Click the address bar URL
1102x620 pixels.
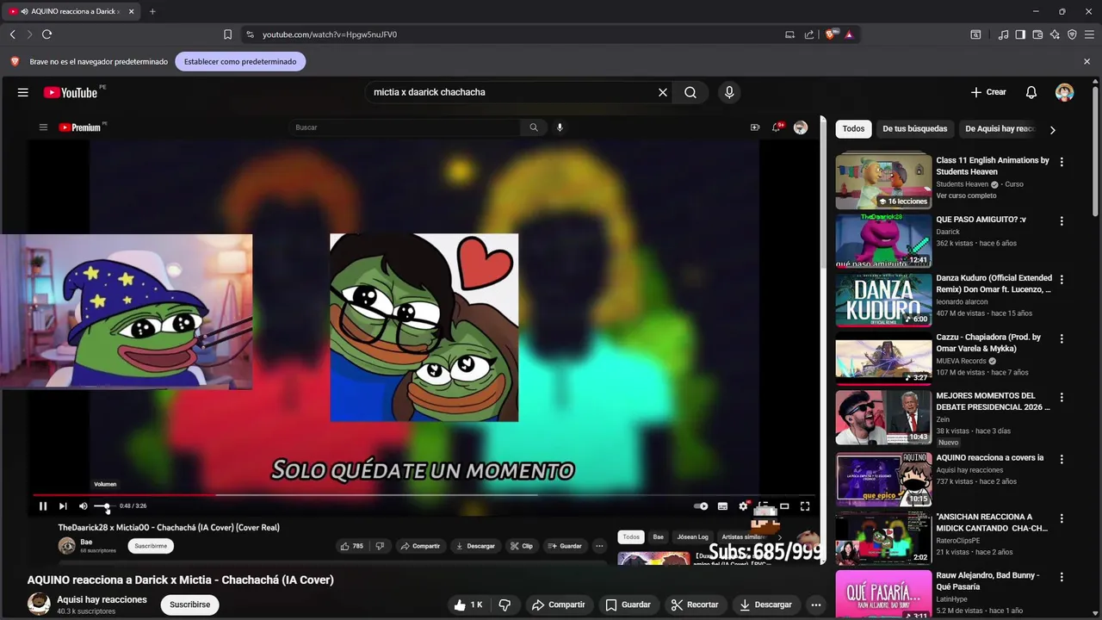tap(330, 34)
